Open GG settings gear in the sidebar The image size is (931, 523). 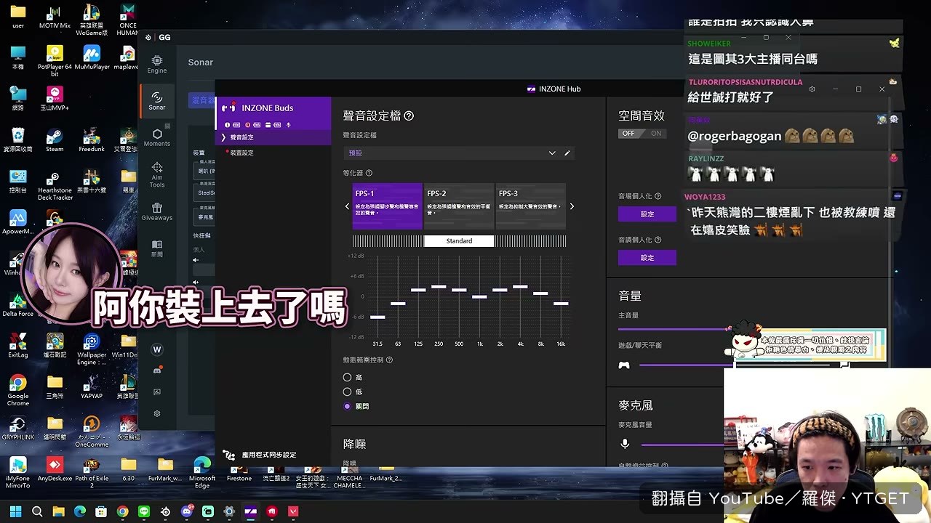tap(157, 413)
